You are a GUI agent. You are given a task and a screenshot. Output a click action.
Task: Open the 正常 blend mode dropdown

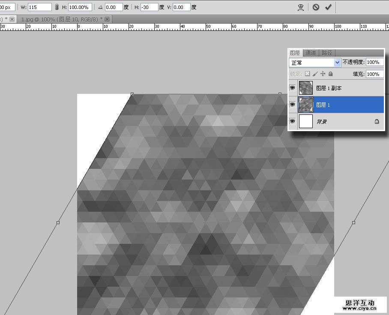pos(315,63)
